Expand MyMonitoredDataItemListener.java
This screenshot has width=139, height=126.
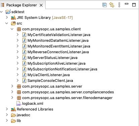point(18,40)
